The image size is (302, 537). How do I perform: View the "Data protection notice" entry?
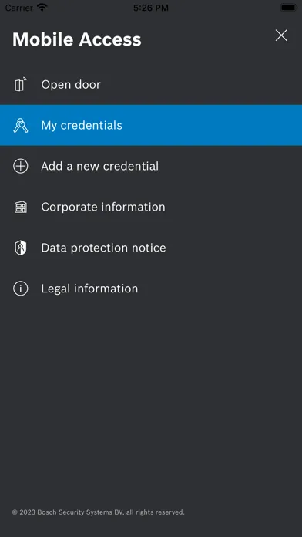(x=151, y=248)
